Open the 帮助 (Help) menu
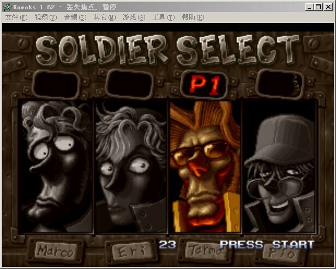Viewport: 336px width, 269px height. pos(193,17)
